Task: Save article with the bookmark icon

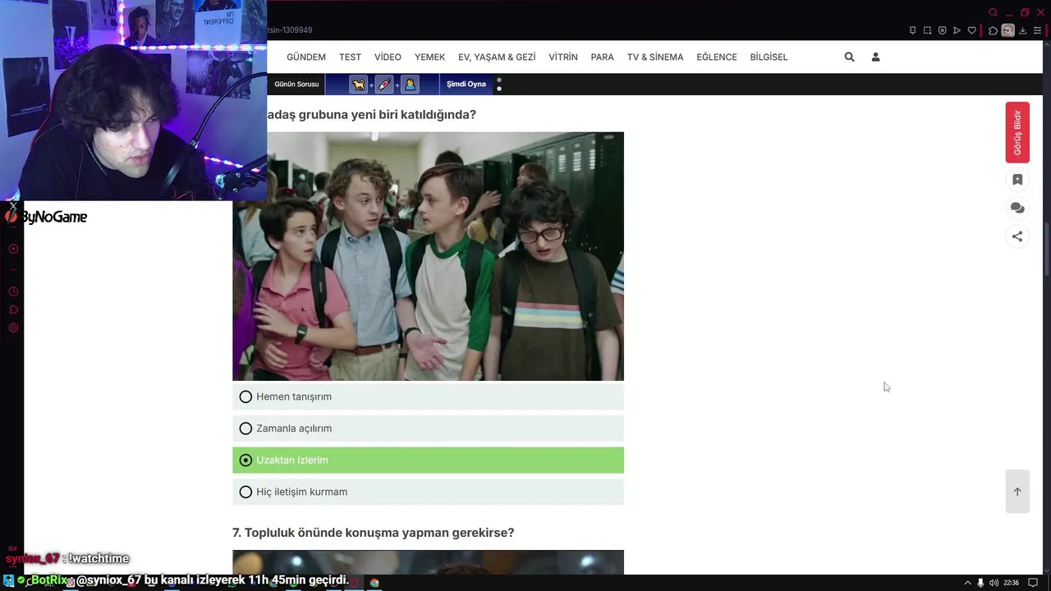Action: (x=1017, y=180)
